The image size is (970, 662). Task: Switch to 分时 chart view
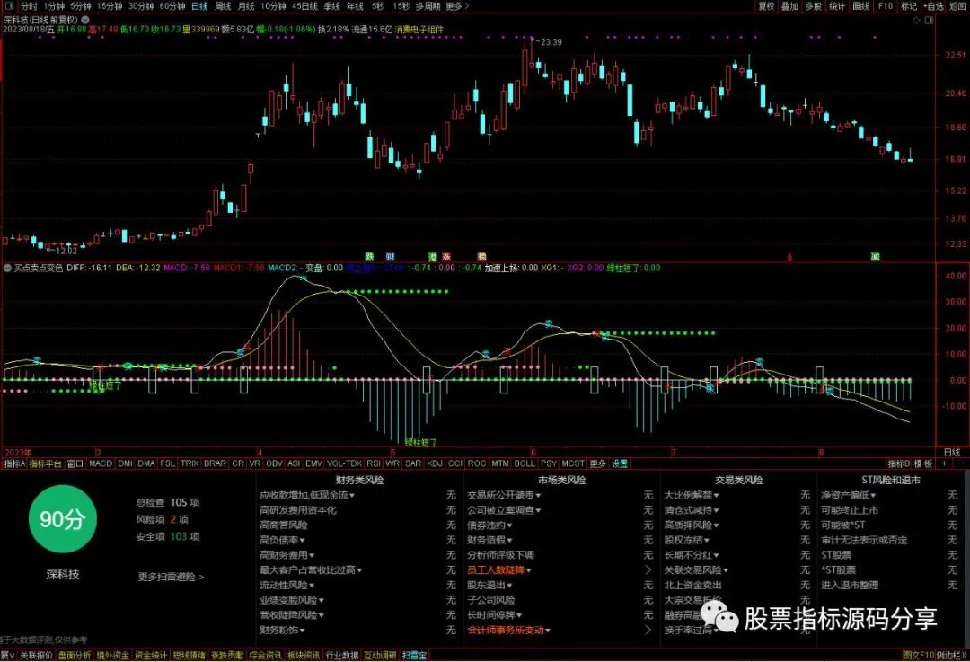(29, 5)
